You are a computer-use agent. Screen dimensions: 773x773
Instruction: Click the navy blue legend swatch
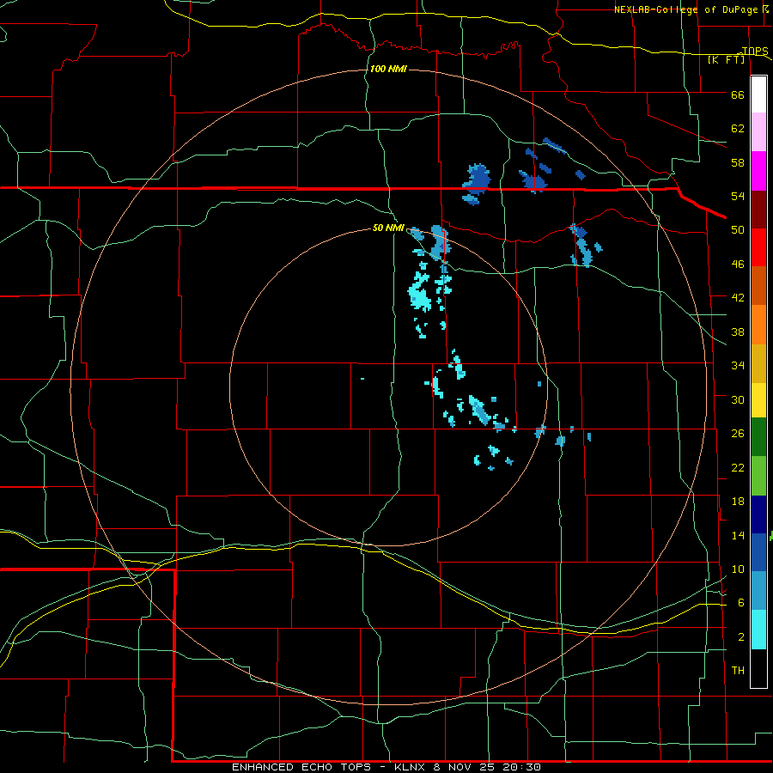[758, 514]
